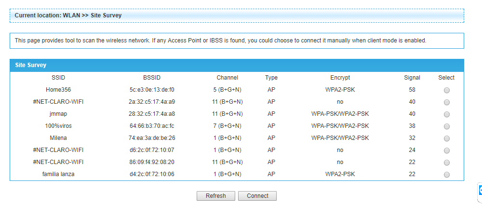
Task: Select #NET-CLARO-WIFI with BSSID 86:09:f4:92:08:20
Action: 446,163
